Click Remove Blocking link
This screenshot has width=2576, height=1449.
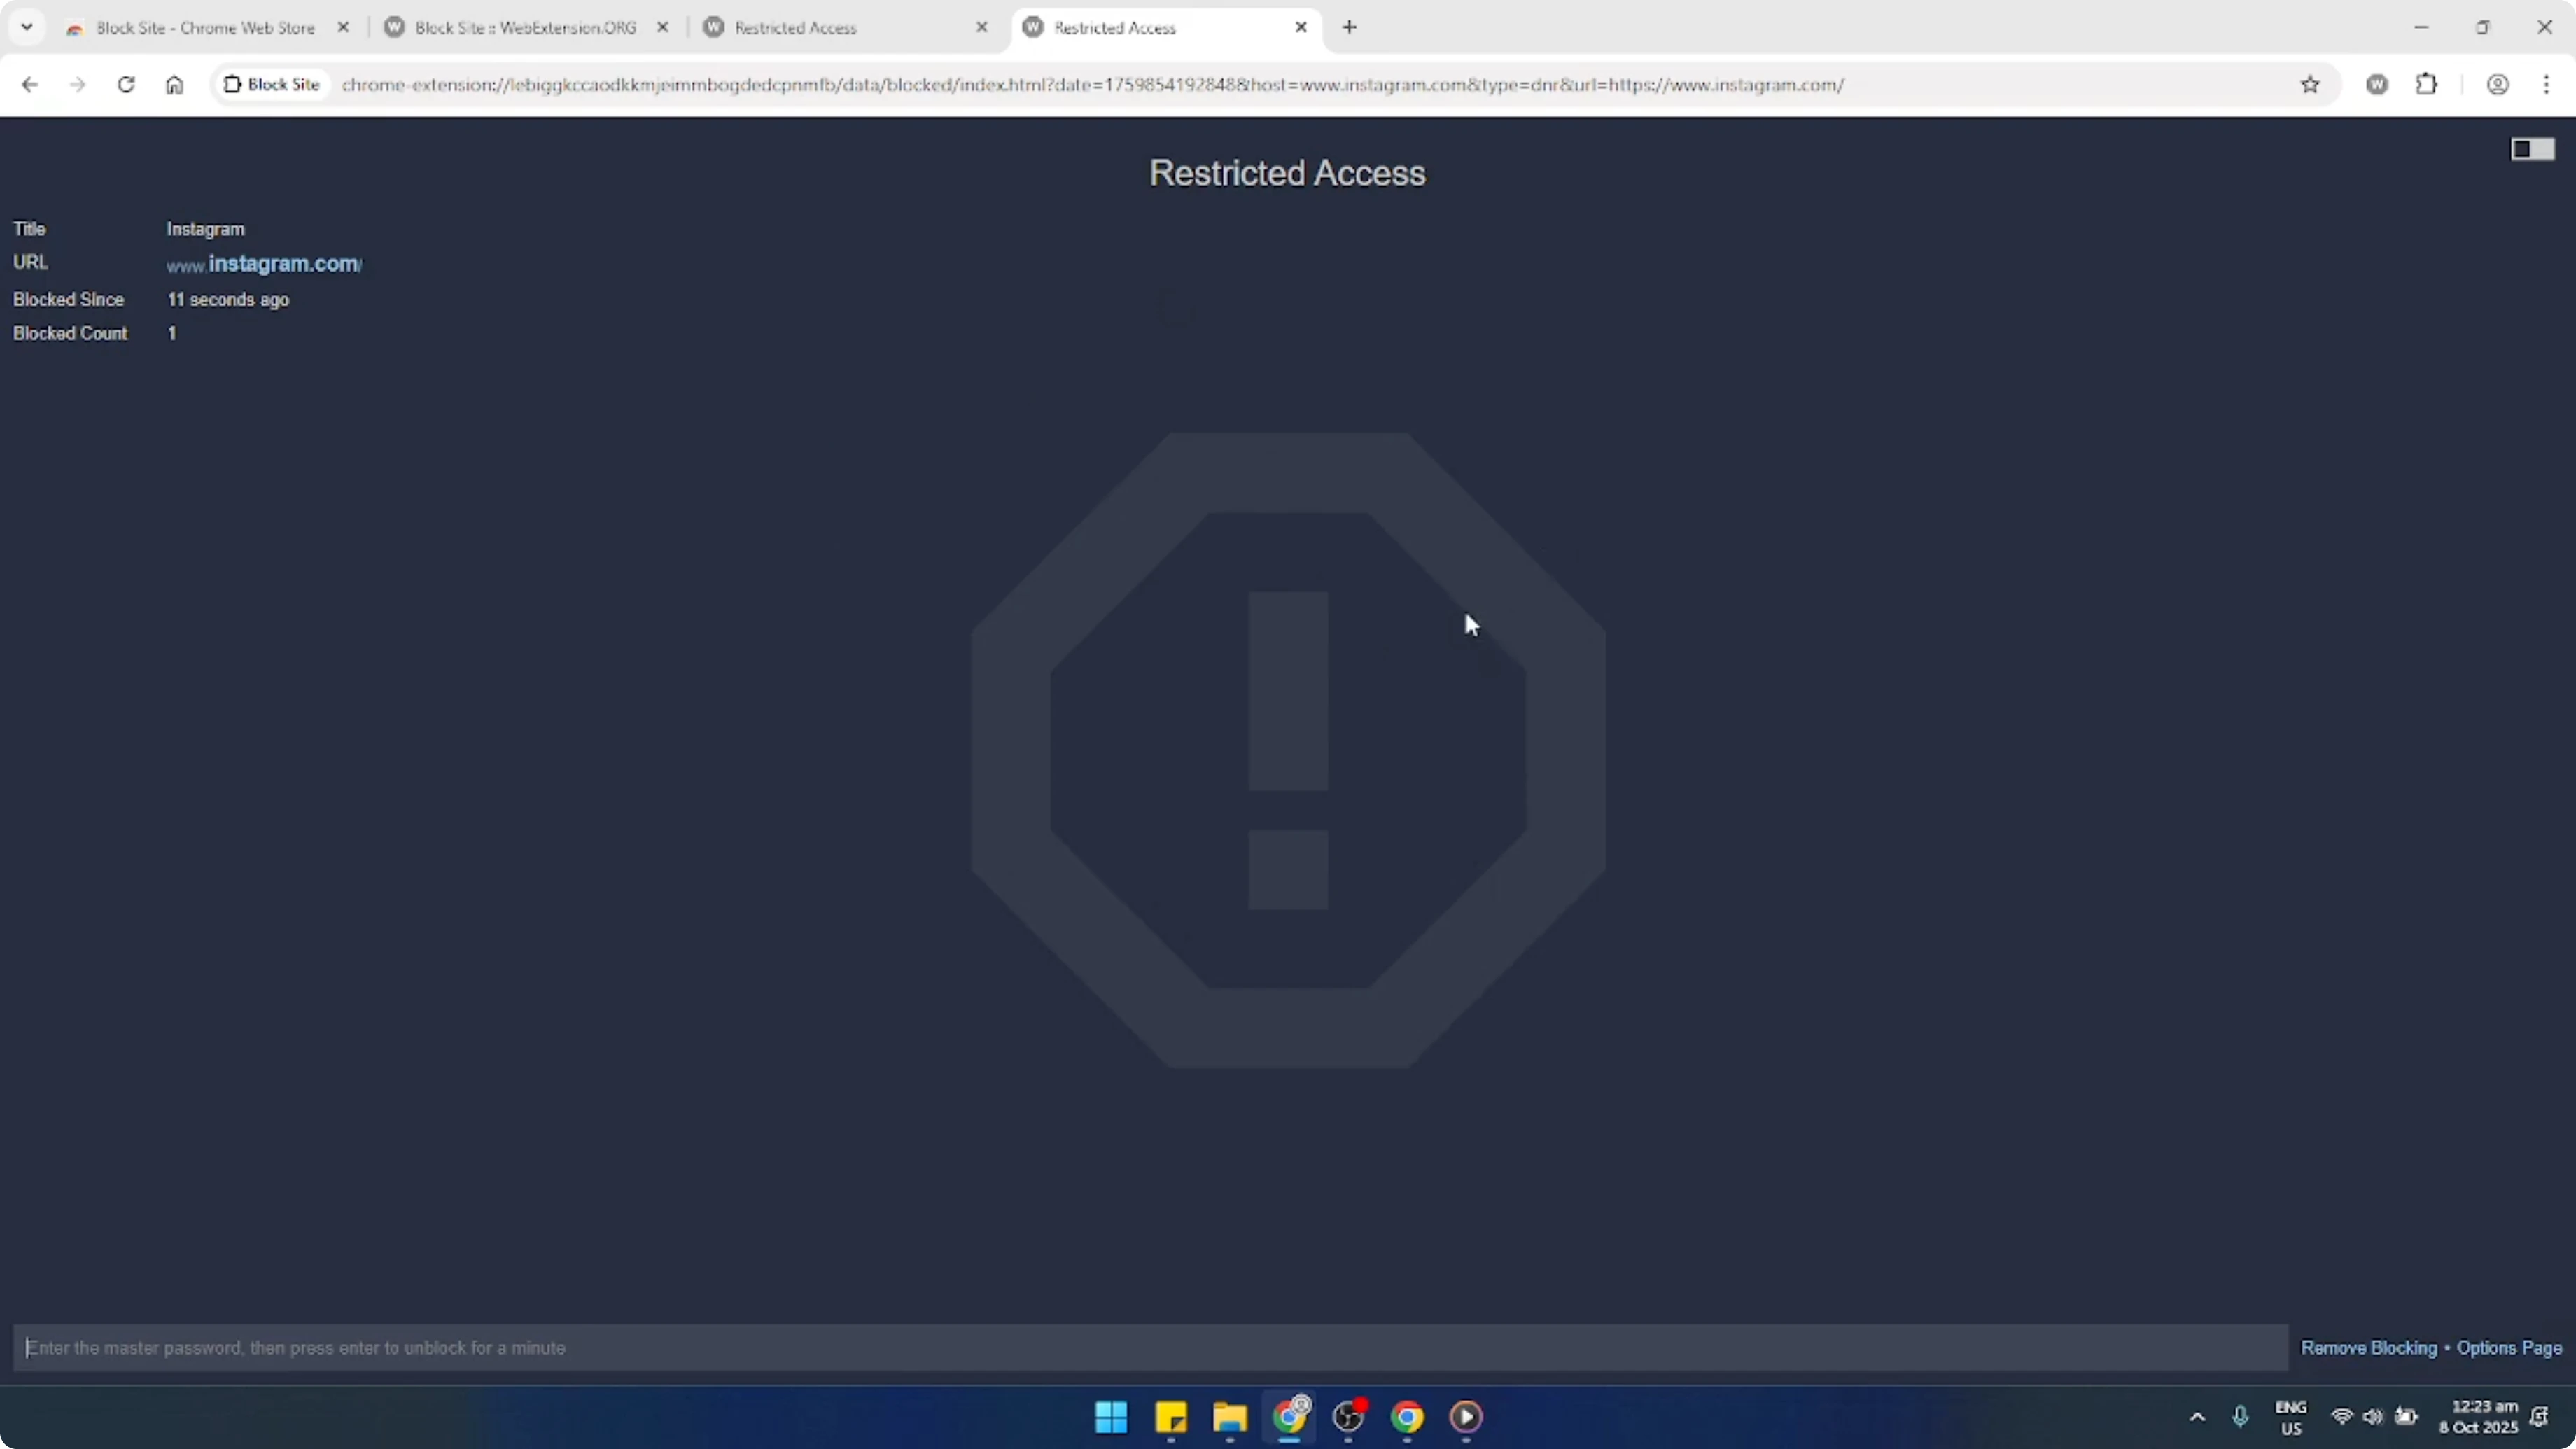(2369, 1348)
